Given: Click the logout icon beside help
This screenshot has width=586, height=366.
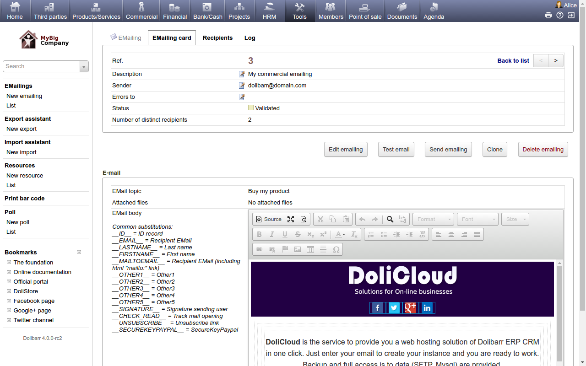Looking at the screenshot, I should click(571, 15).
